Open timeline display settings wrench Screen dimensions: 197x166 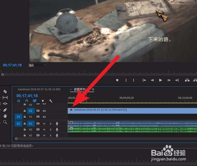[x=51, y=101]
